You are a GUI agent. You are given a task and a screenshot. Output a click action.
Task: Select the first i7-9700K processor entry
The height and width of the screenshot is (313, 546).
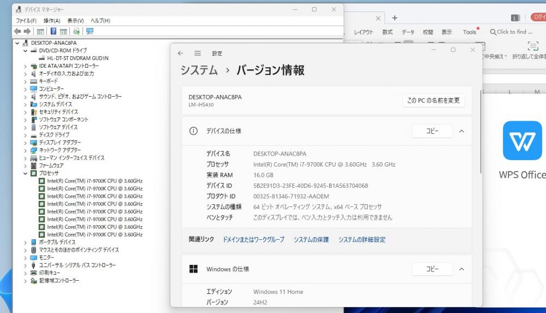pyautogui.click(x=94, y=181)
